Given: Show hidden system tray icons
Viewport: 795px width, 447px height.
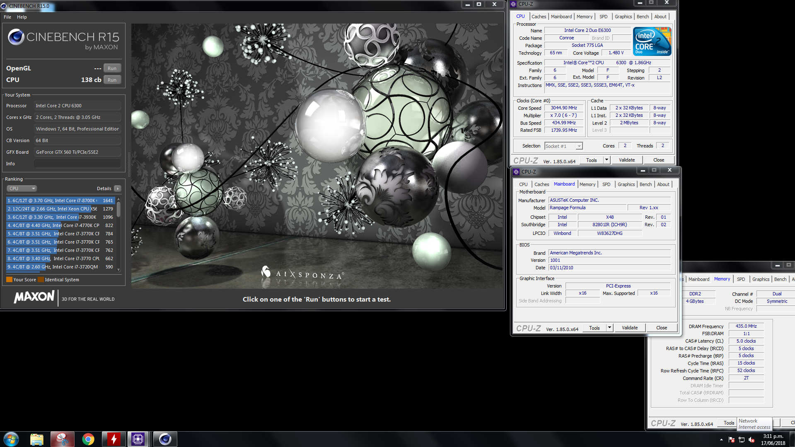Looking at the screenshot, I should click(721, 440).
